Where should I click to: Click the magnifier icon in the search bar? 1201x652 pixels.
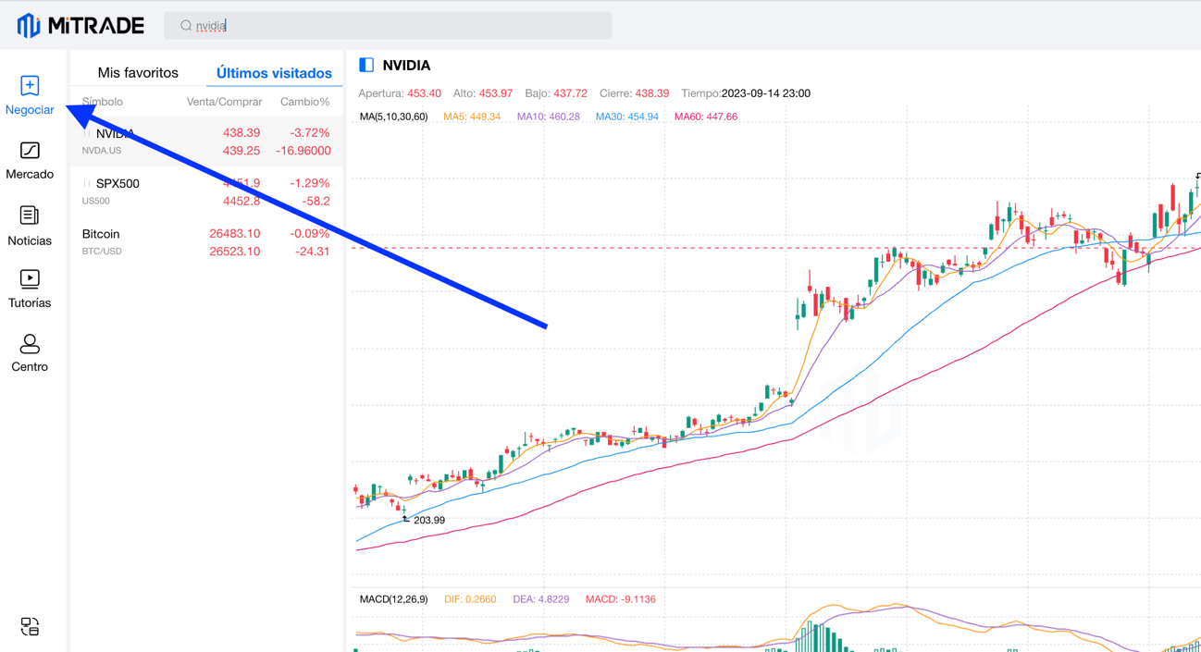point(186,26)
